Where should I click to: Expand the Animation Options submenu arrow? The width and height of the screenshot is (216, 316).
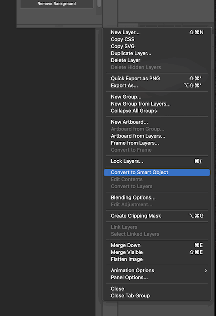tap(206, 271)
